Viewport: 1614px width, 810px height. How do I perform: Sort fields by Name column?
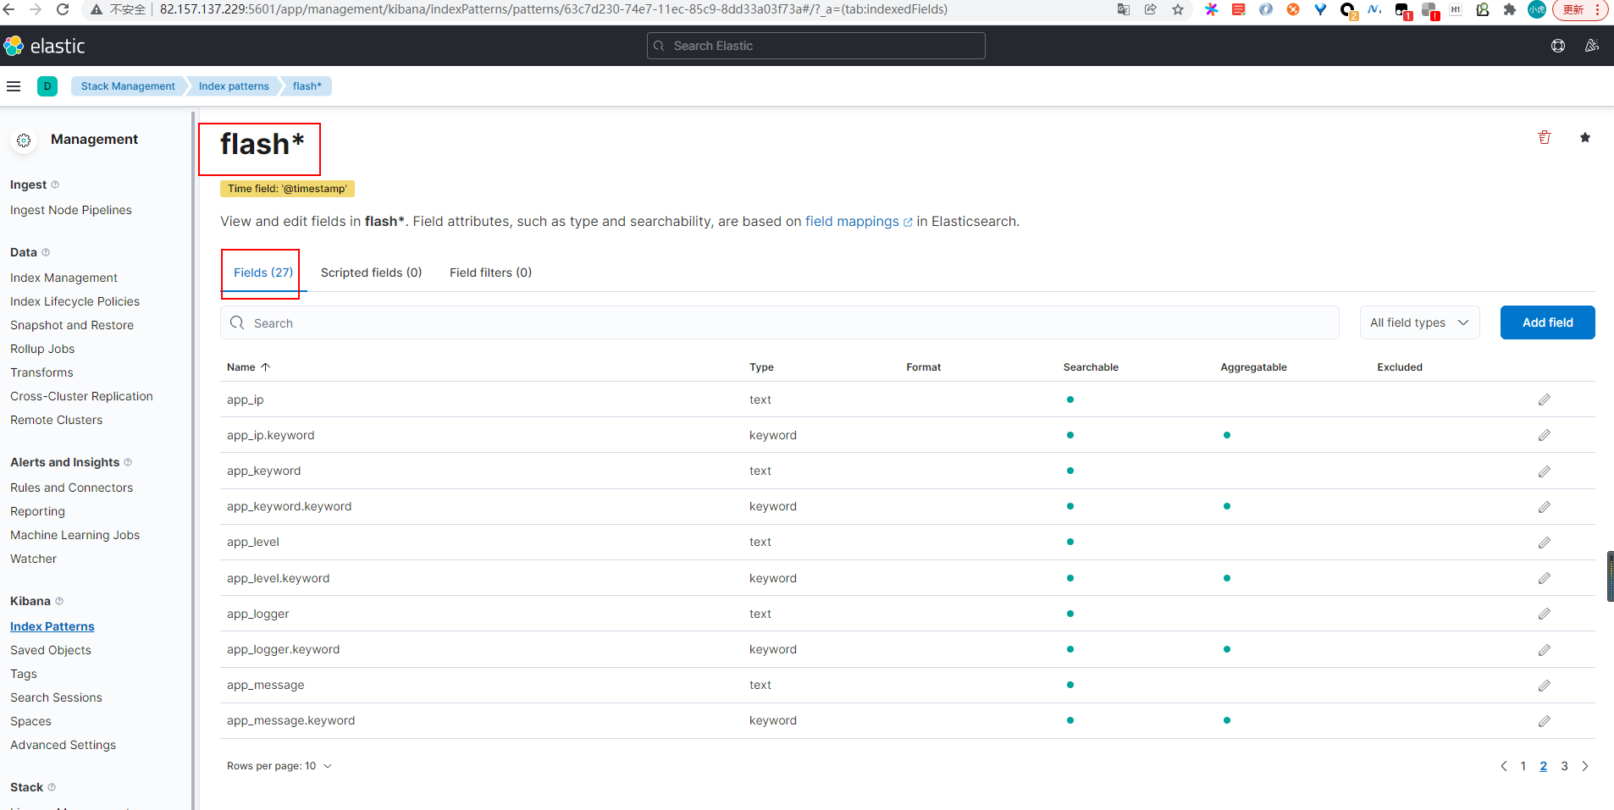[x=248, y=367]
